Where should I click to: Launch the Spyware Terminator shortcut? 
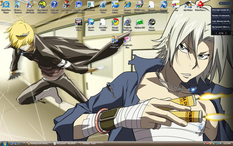pyautogui.click(x=164, y=7)
